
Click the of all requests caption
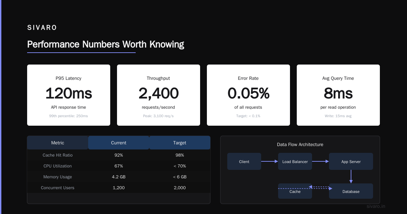coord(248,107)
